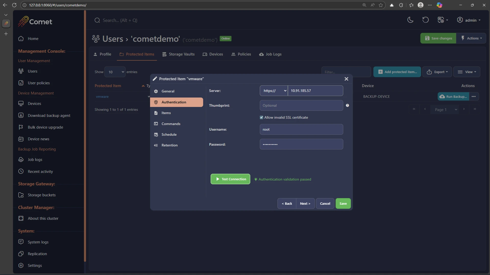
Task: Open the three-dots menu for vmware row
Action: point(474,97)
